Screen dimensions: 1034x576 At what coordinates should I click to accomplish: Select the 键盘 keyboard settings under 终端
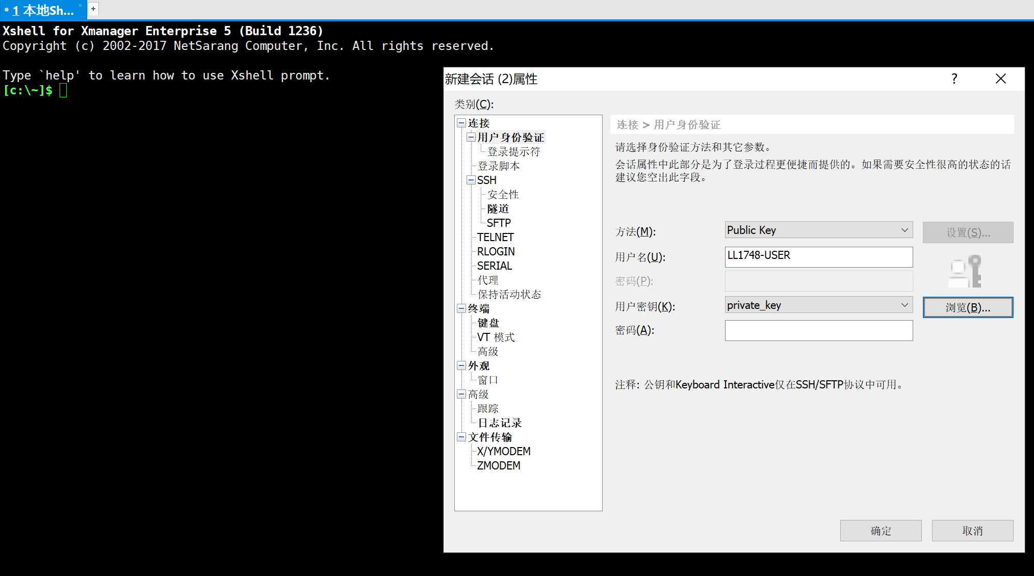point(488,323)
